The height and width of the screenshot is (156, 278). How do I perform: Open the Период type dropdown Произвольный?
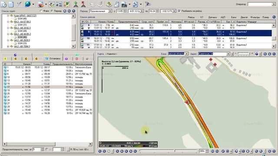(x=110, y=11)
